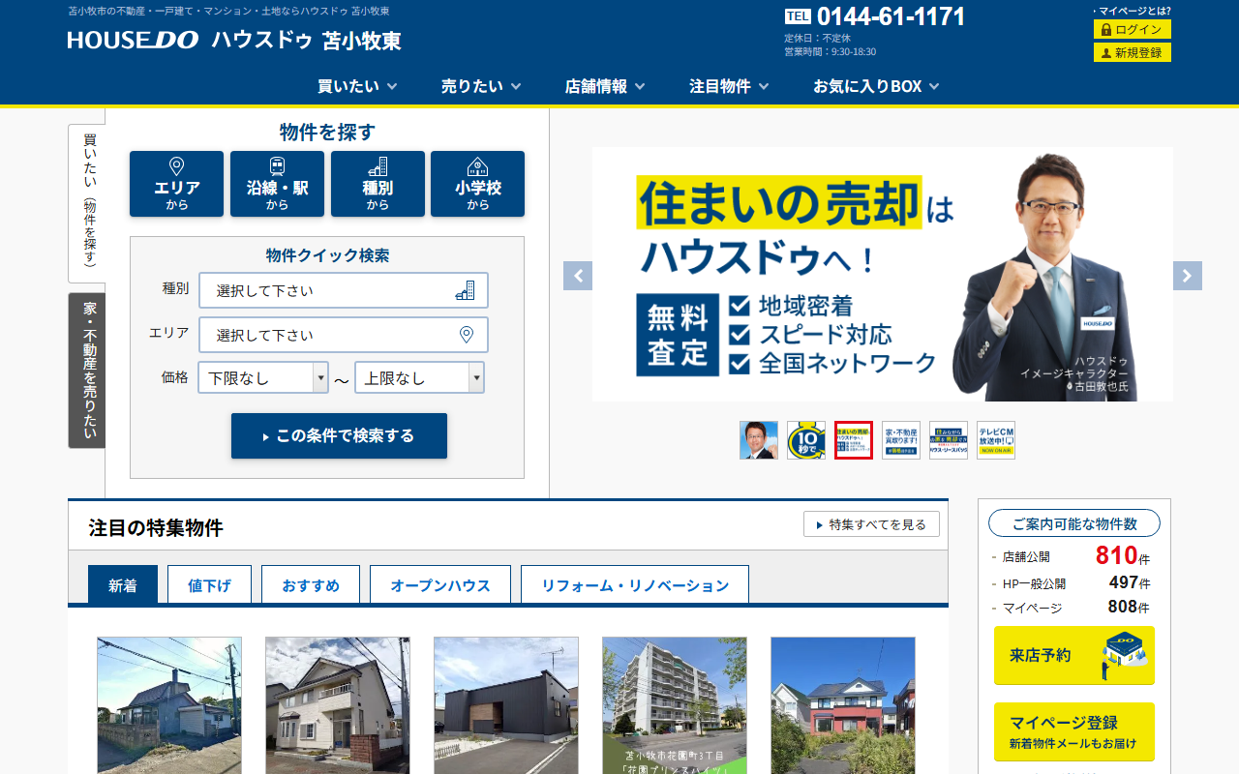Open the 種別 quick search selection field

pyautogui.click(x=344, y=290)
